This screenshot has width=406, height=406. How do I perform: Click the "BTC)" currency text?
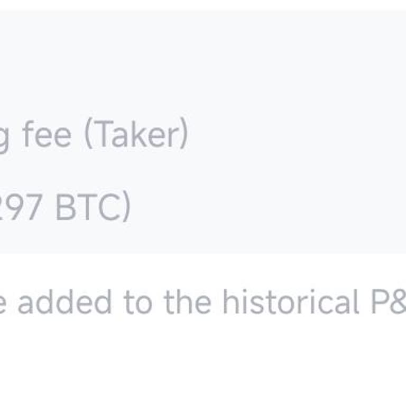[x=93, y=208]
